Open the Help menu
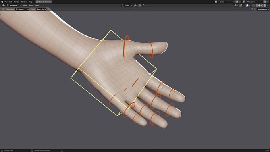Viewport: 270px width, 152px height. pos(31,2)
